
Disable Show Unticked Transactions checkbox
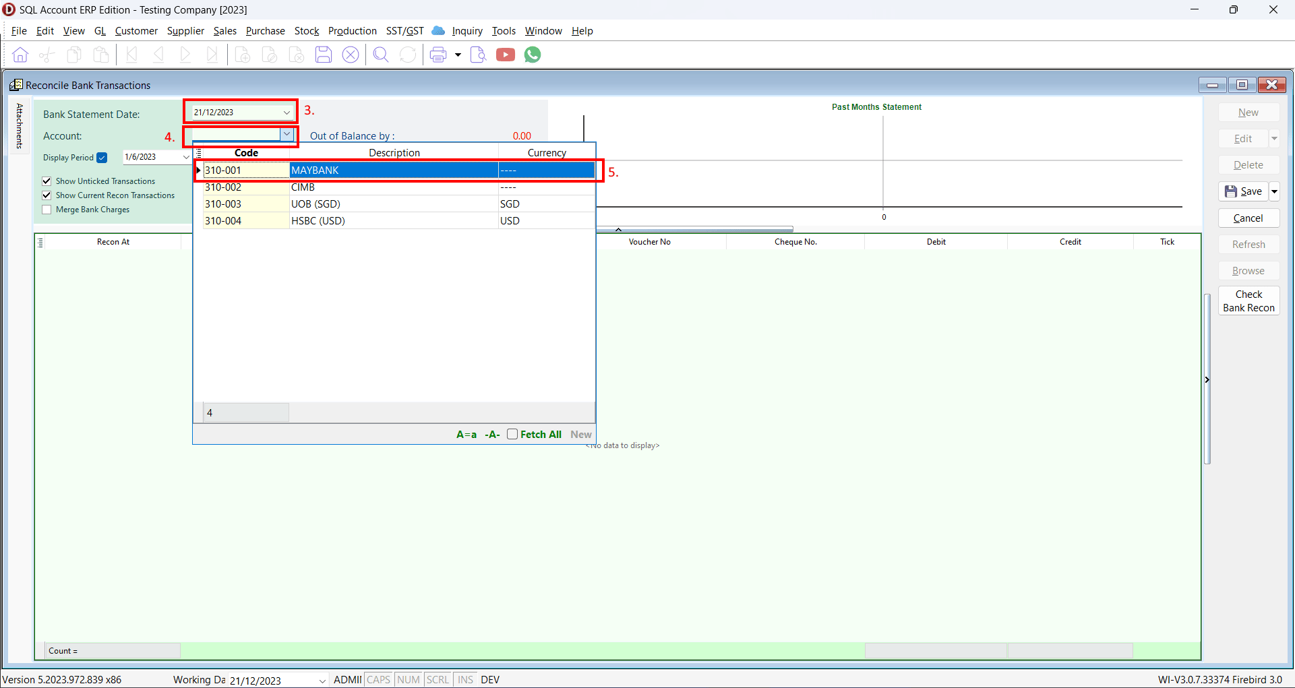click(47, 181)
